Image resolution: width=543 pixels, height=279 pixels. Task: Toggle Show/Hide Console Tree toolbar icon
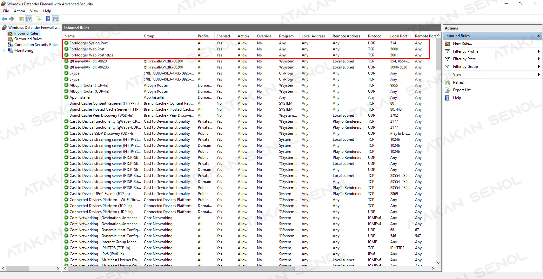[x=29, y=19]
